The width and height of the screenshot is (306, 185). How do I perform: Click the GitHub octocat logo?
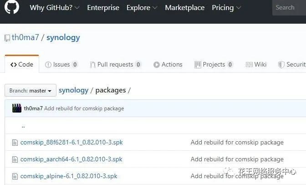tap(12, 7)
